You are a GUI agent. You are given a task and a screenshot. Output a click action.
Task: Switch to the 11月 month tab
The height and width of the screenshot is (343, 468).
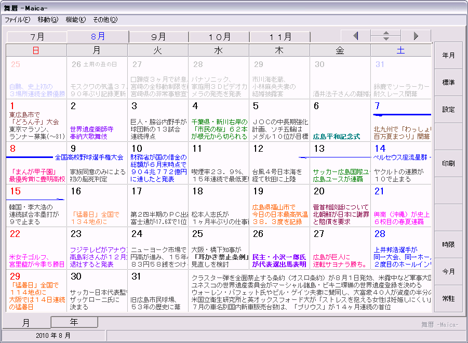point(280,37)
